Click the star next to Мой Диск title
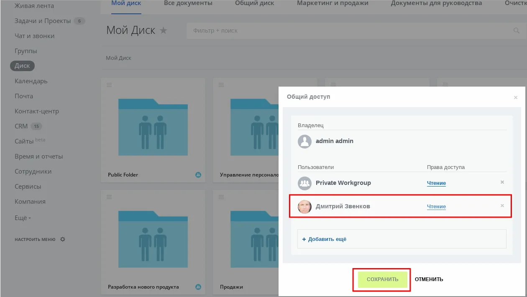The image size is (527, 297). click(x=164, y=31)
